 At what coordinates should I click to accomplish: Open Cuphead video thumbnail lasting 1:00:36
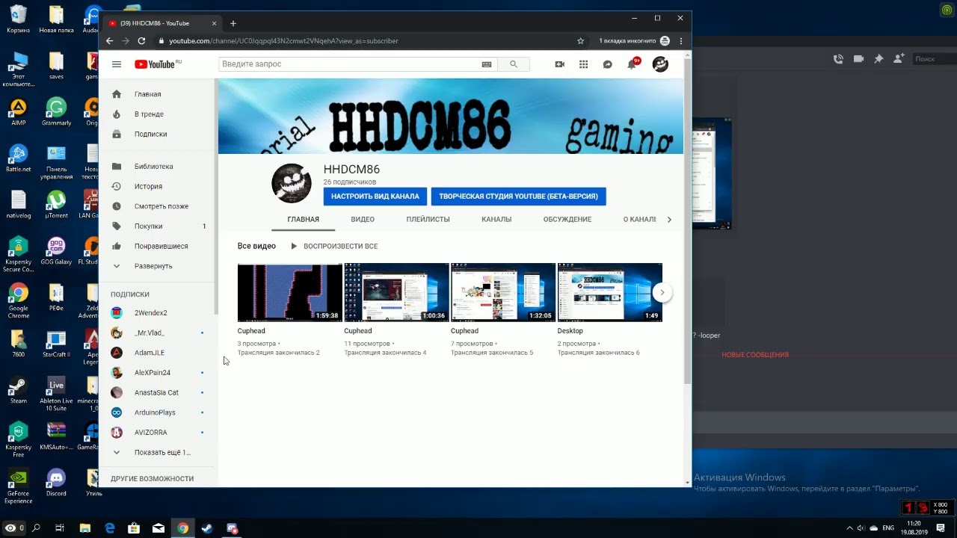(396, 292)
